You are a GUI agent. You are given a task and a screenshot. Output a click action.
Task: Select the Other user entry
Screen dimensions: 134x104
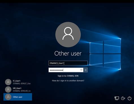click(18, 97)
